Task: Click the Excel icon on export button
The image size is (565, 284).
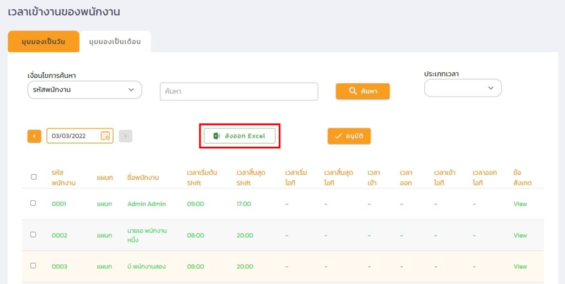Action: 217,136
